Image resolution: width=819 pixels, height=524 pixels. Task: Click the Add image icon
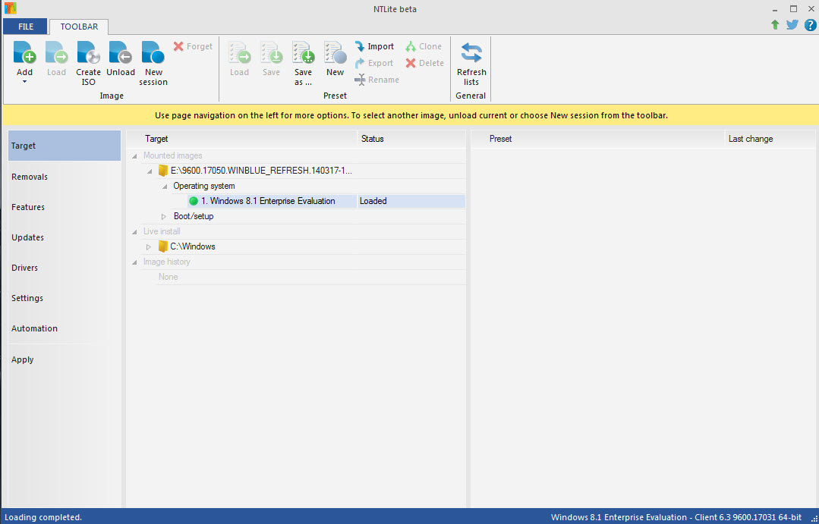[x=24, y=53]
